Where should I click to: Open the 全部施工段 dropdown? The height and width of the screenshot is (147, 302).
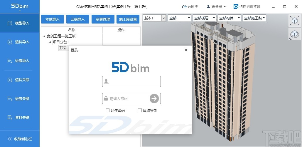(254, 18)
